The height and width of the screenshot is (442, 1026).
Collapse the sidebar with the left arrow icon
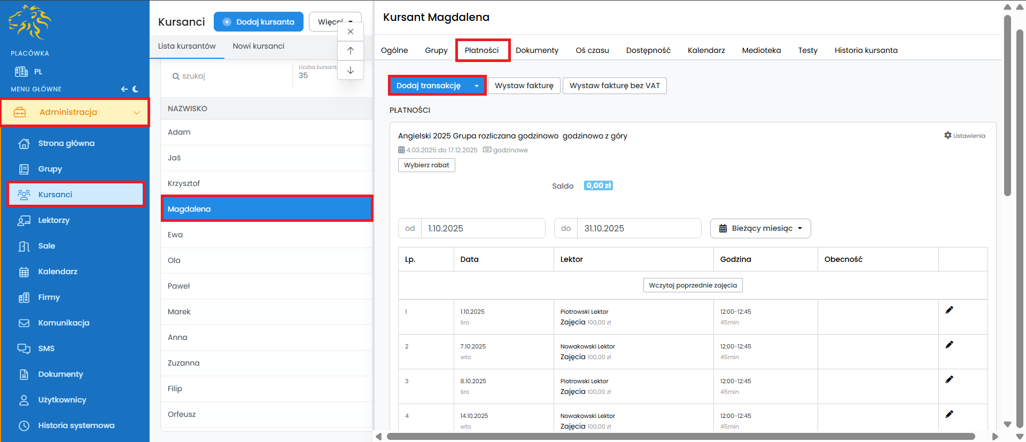click(x=124, y=89)
